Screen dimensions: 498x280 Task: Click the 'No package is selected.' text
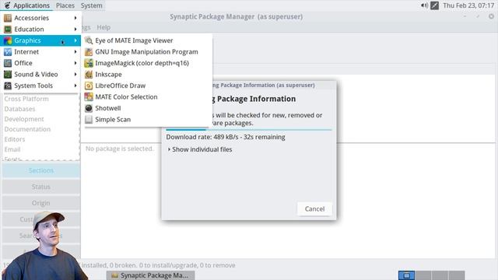119,149
